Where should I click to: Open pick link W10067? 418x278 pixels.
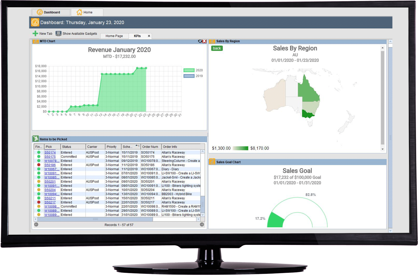(52, 169)
